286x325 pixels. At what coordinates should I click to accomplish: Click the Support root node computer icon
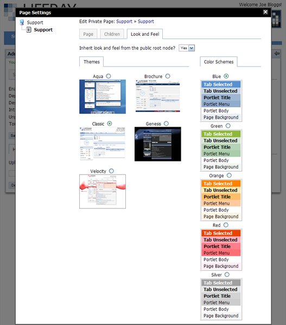pos(22,22)
